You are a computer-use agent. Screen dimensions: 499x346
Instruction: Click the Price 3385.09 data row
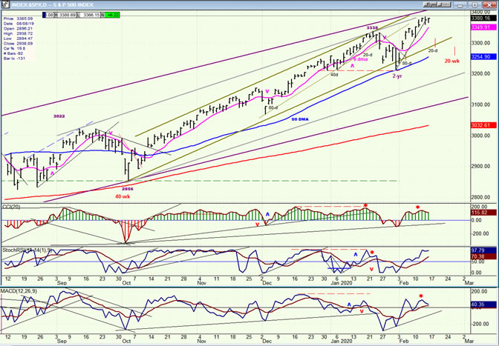[18, 19]
